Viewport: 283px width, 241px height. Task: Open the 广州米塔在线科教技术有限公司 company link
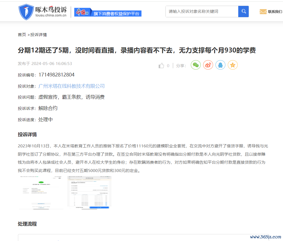[72, 86]
